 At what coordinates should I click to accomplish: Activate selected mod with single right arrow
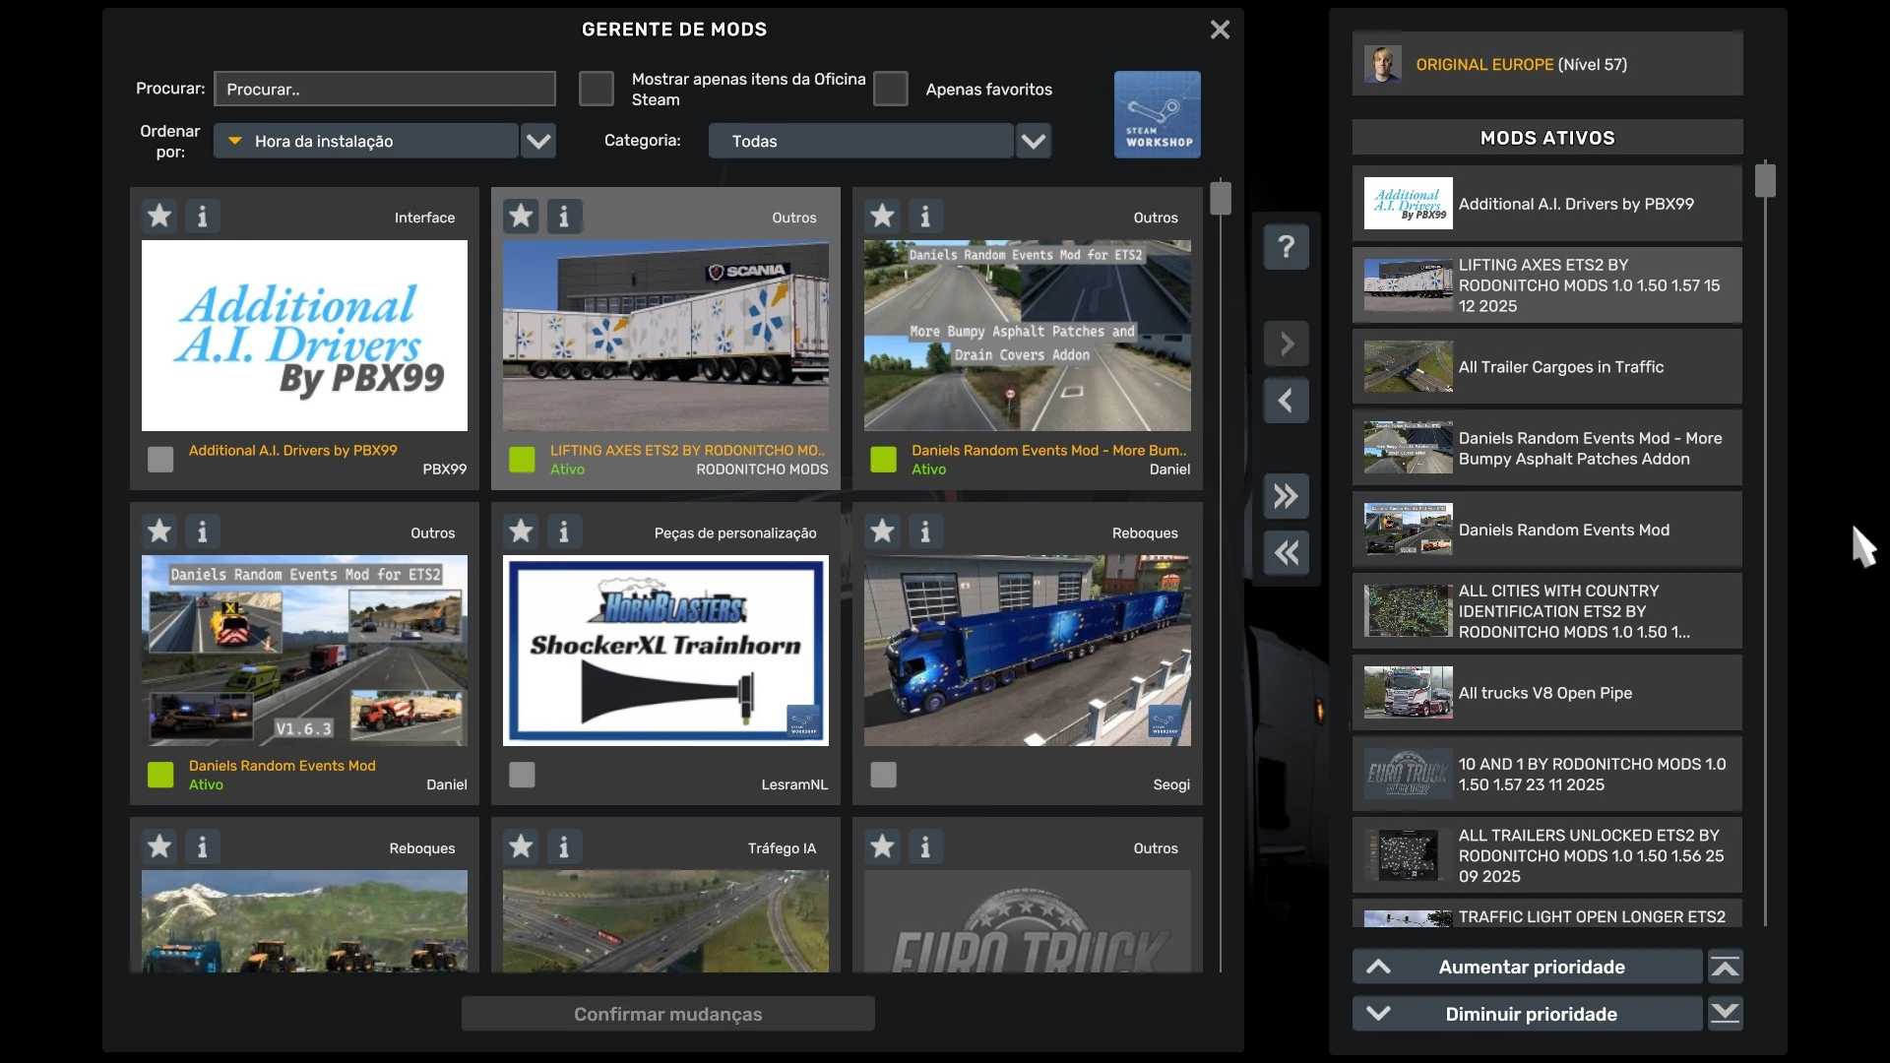1286,344
